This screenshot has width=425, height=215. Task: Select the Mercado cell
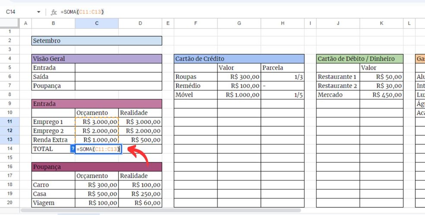[338, 95]
